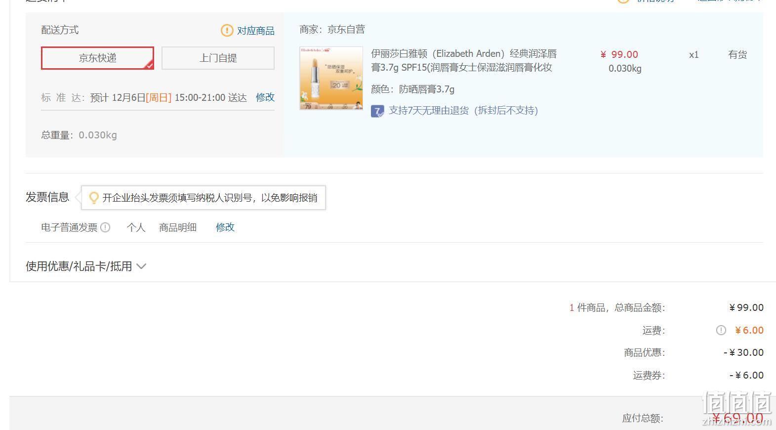Click the 商品明细 invoice content text
This screenshot has width=776, height=430.
coord(178,227)
